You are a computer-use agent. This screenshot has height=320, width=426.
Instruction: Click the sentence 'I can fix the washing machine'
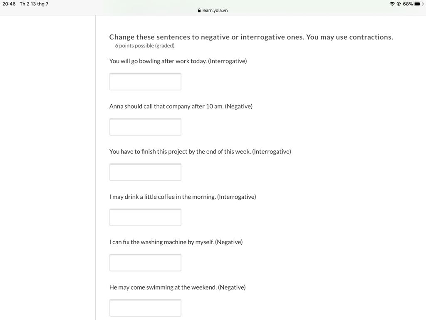tap(161, 242)
